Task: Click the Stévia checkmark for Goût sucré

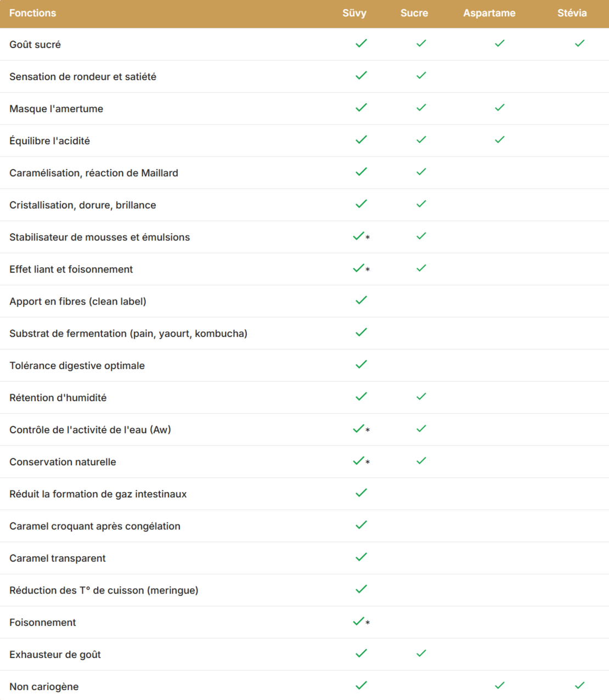Action: [579, 43]
